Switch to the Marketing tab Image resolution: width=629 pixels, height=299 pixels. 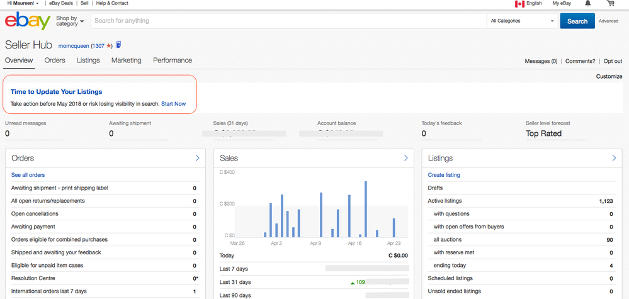pos(126,60)
